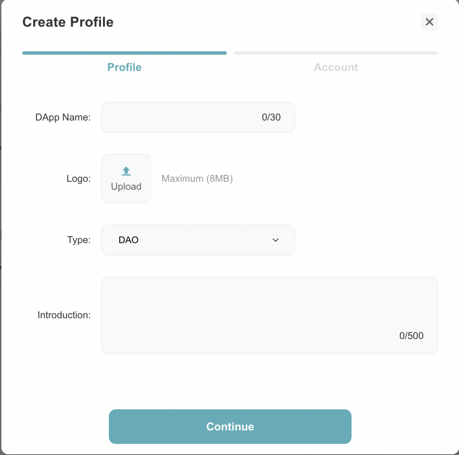This screenshot has height=455, width=459.
Task: Click the "Introduction:" label
Action: click(x=64, y=315)
